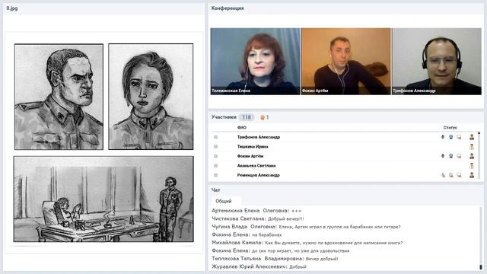The image size is (487, 274).
Task: Click webcam icon for Ремищов Александр
Action: click(x=450, y=175)
